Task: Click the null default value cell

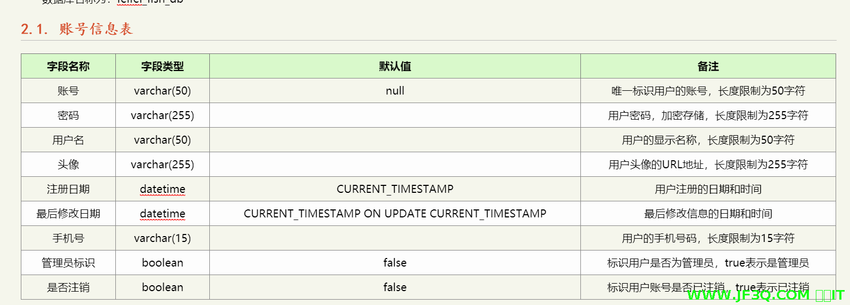Action: pos(395,91)
